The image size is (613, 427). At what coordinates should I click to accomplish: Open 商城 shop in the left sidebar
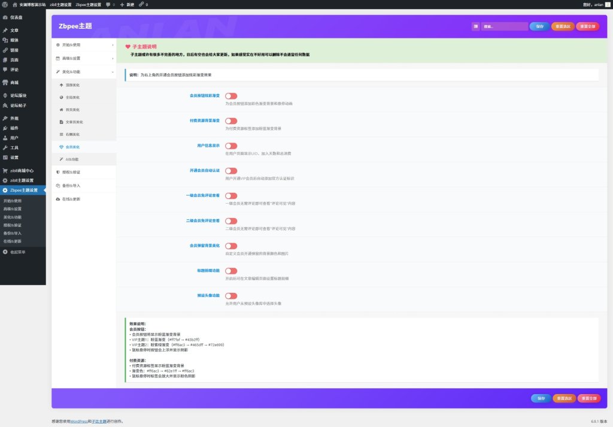pyautogui.click(x=14, y=83)
